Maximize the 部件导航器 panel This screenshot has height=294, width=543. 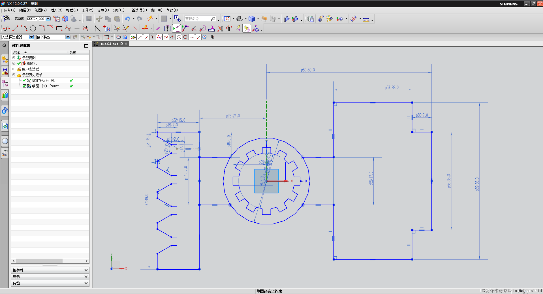click(x=86, y=46)
